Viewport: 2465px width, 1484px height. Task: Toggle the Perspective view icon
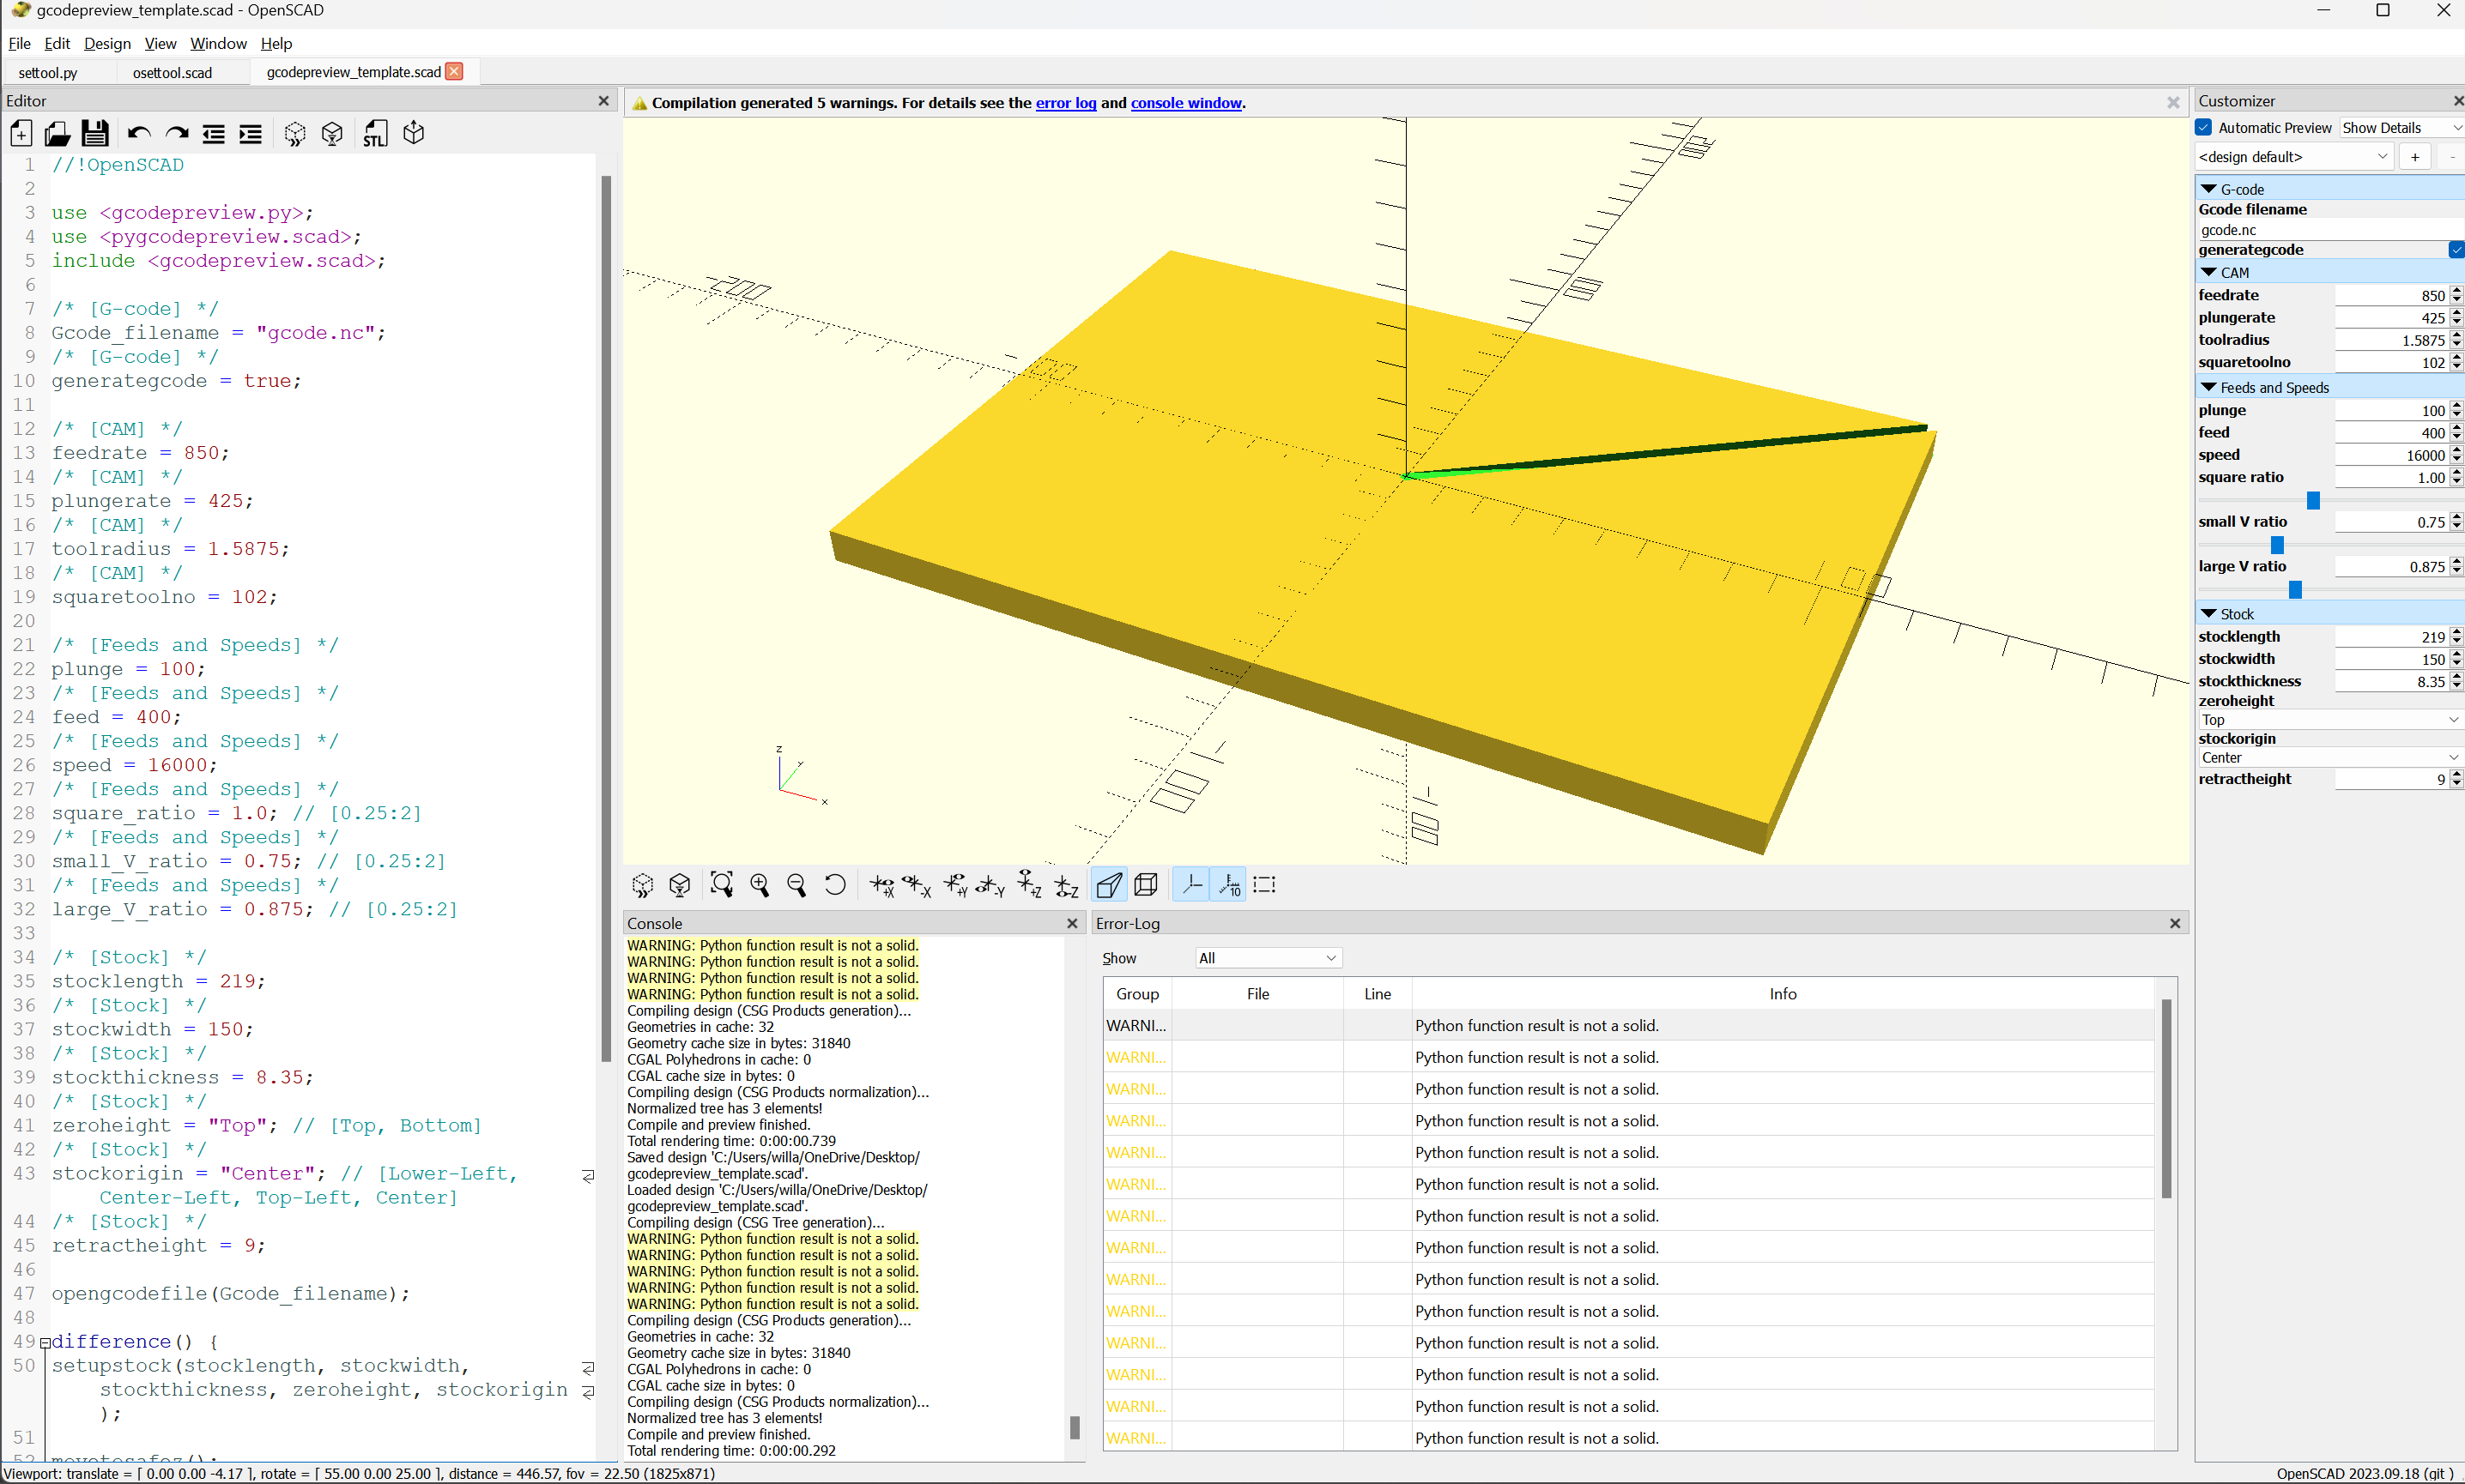point(1108,885)
